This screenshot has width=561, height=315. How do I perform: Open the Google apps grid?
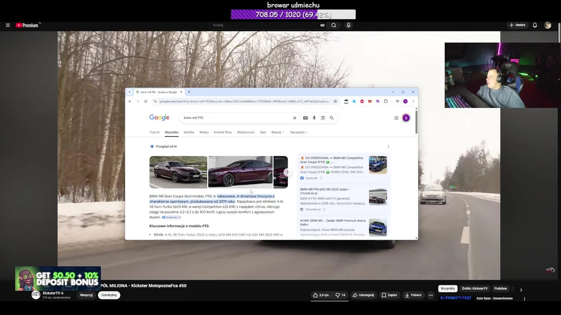pos(396,118)
